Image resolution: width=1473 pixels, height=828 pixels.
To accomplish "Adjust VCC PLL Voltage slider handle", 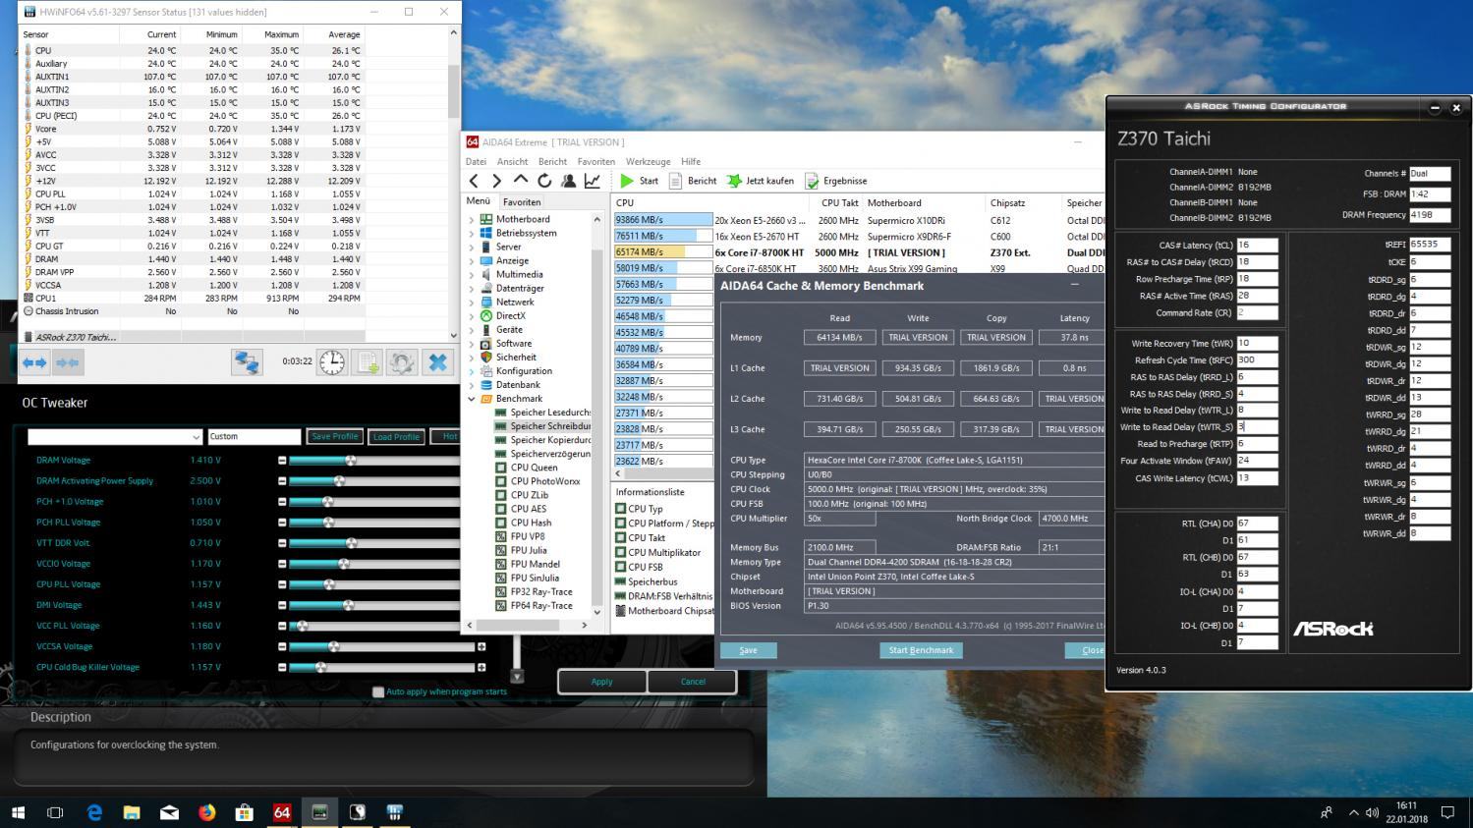I will tap(302, 626).
